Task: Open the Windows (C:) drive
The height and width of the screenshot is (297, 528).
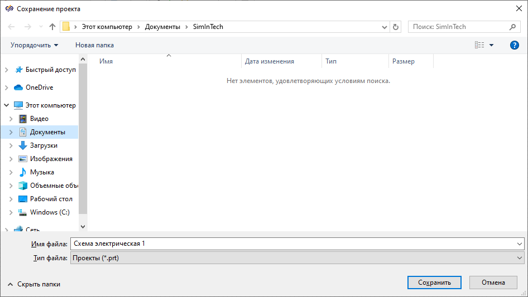Action: [50, 212]
